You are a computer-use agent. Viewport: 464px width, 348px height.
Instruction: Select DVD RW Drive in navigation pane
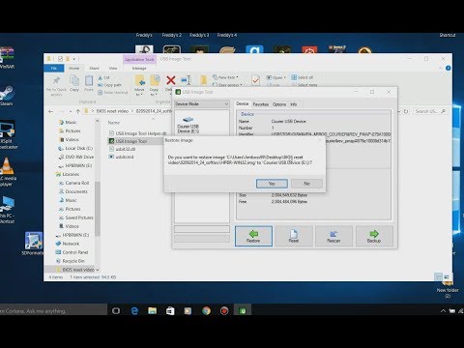tap(76, 157)
